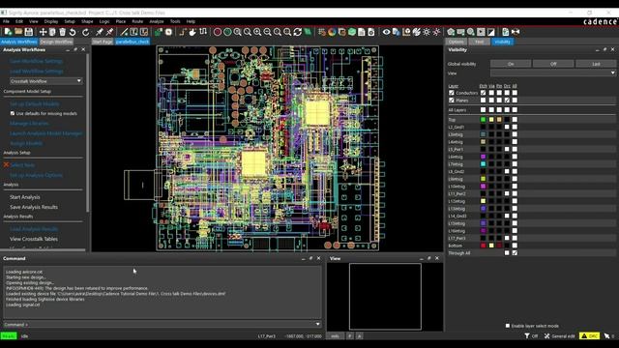This screenshot has width=619, height=348.
Task: Click the Refresh circular arrows icon
Action: [x=298, y=32]
